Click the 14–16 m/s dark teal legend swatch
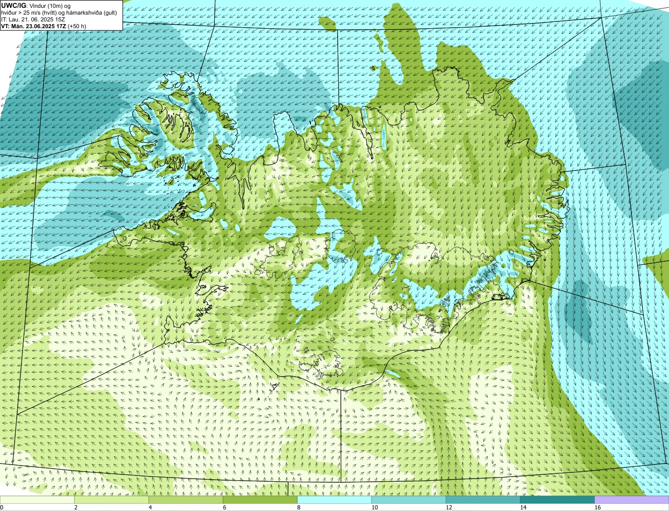Screen dimensions: 669x511 click(x=557, y=500)
